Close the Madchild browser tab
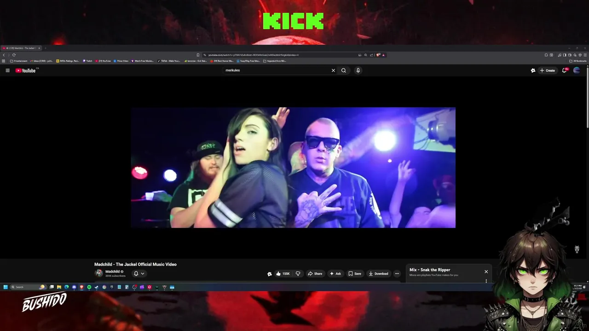Viewport: 589px width, 331px height. pyautogui.click(x=39, y=48)
